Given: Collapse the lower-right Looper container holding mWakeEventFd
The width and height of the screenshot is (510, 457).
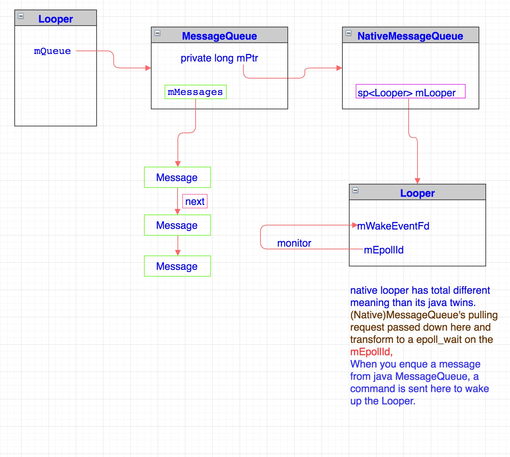Looking at the screenshot, I should pos(355,190).
